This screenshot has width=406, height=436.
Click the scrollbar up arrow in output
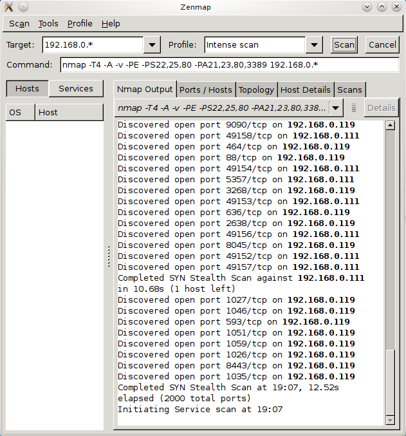tap(389, 125)
